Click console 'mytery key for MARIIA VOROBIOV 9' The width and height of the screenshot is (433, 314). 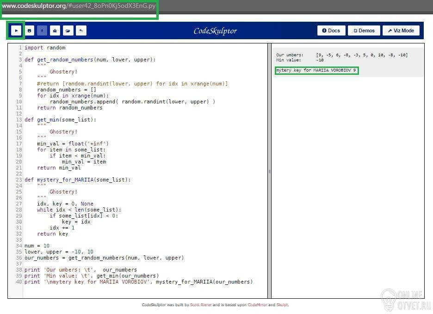coord(316,70)
